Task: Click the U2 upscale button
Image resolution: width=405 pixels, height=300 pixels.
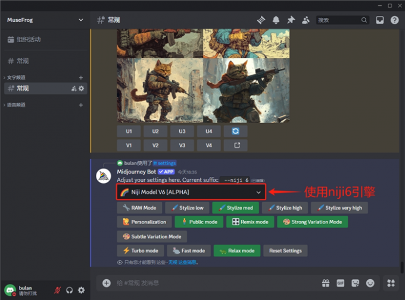Action: coord(155,131)
